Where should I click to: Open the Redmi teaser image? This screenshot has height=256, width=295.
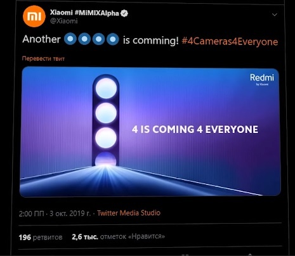click(150, 132)
